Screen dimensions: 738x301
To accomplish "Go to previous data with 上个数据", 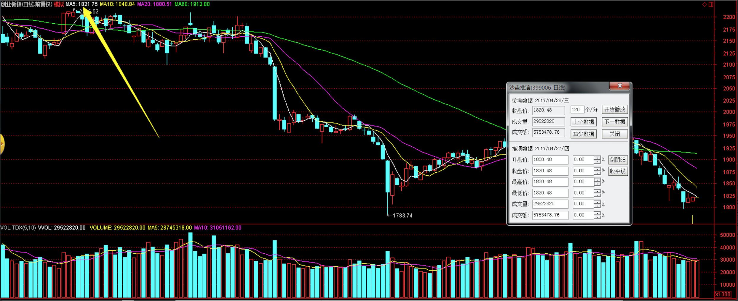I will (583, 122).
